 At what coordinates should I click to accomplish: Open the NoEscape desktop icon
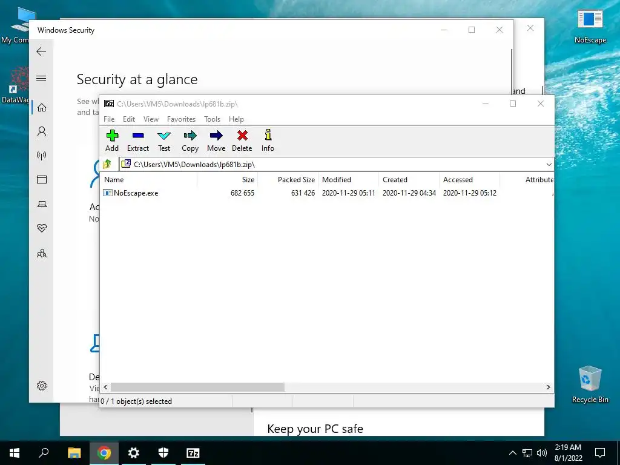click(590, 25)
